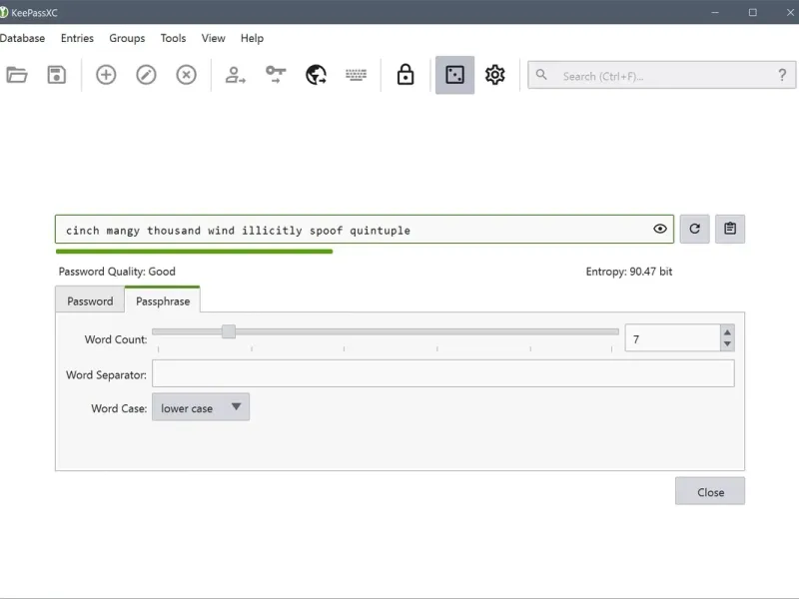Open the Database menu

coord(22,38)
